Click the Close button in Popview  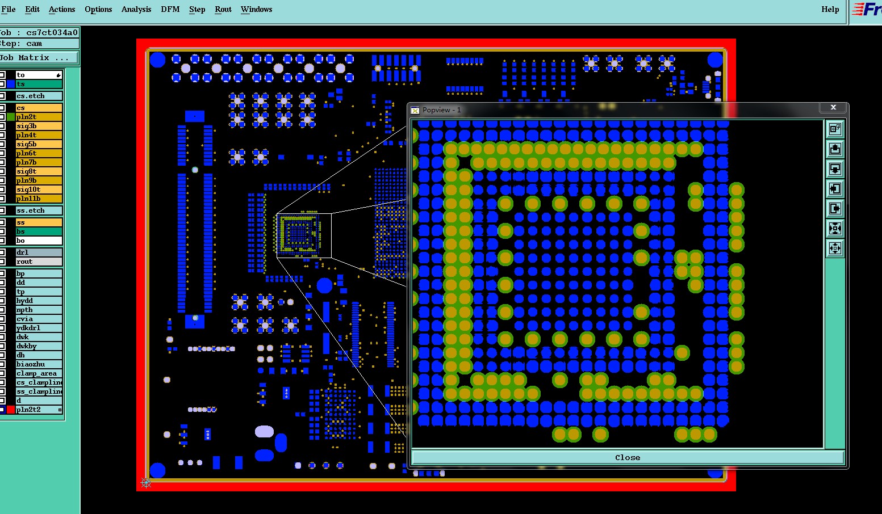click(628, 457)
